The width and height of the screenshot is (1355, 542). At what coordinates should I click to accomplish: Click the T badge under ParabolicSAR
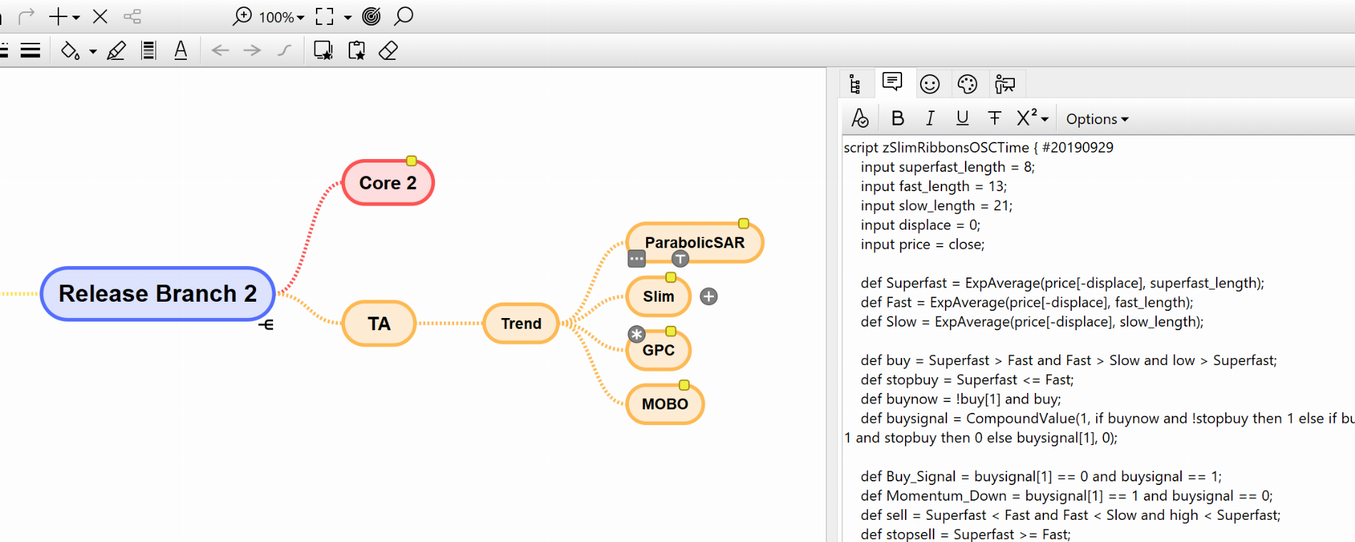[680, 259]
